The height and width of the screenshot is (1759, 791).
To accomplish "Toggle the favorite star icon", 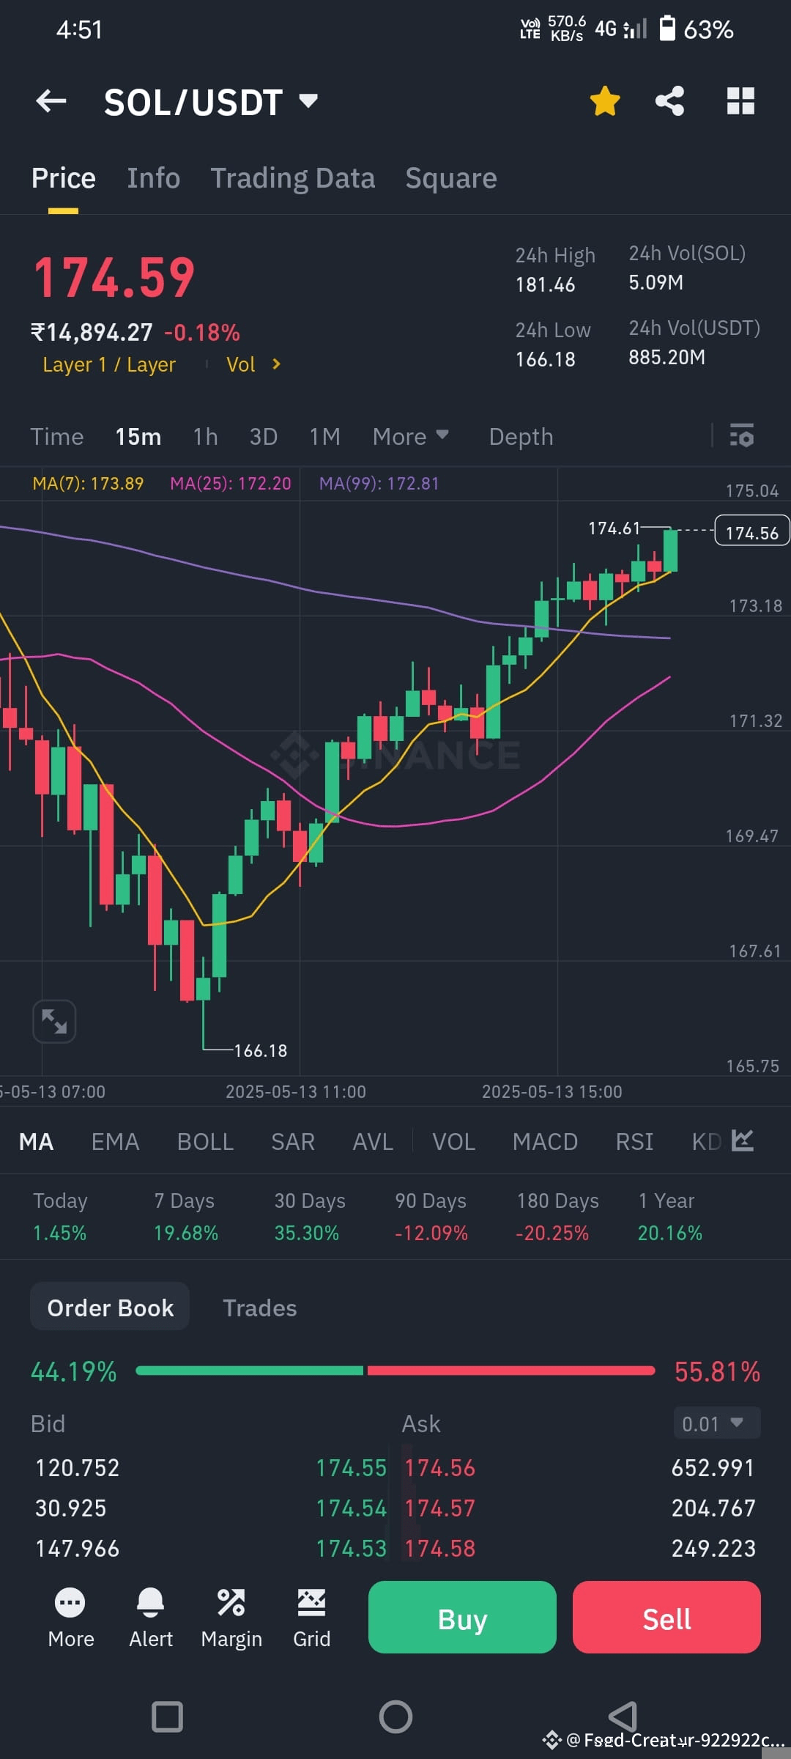I will [605, 101].
